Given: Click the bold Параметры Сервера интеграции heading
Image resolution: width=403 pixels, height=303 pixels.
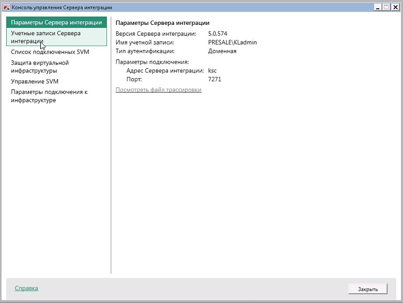Looking at the screenshot, I should coord(162,23).
